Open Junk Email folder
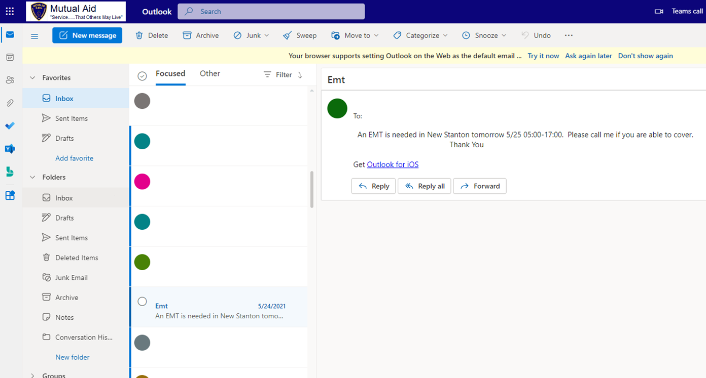The height and width of the screenshot is (378, 706). [x=76, y=277]
